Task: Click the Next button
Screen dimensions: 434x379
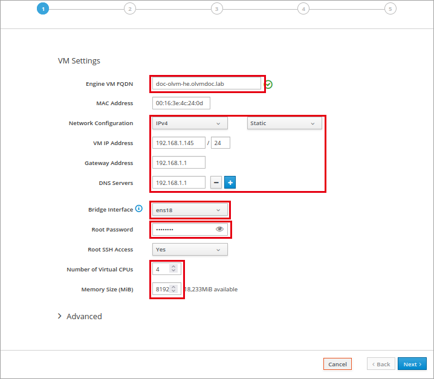Action: tap(412, 364)
